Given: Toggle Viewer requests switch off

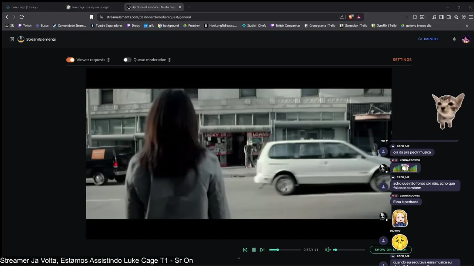Looking at the screenshot, I should pyautogui.click(x=70, y=60).
